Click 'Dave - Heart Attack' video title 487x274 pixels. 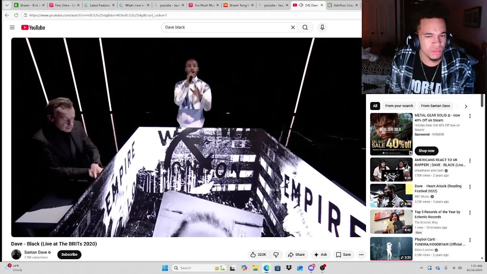pyautogui.click(x=438, y=189)
